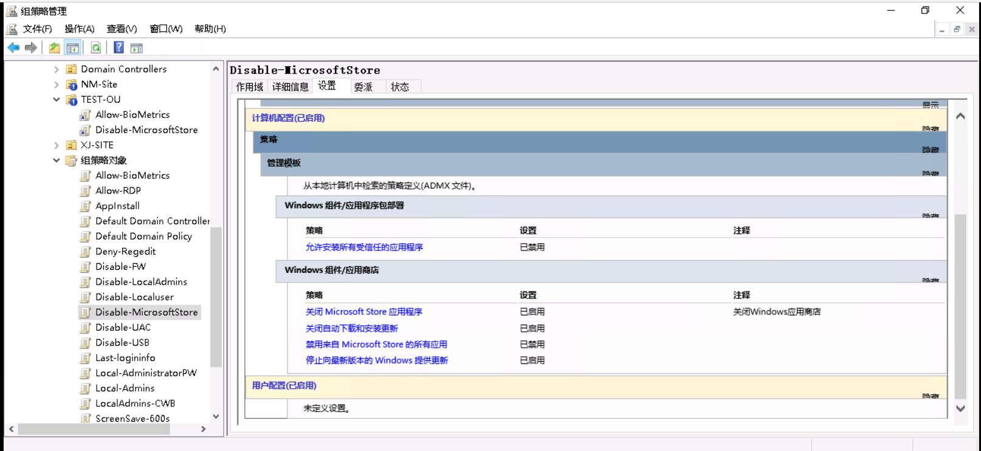Screen dimensions: 981x451
Task: Select the Default Domain Policy tree item
Action: (x=143, y=236)
